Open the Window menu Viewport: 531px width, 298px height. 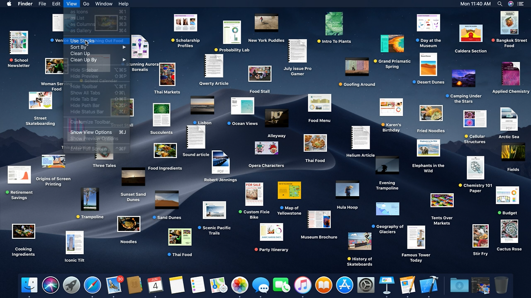point(104,4)
